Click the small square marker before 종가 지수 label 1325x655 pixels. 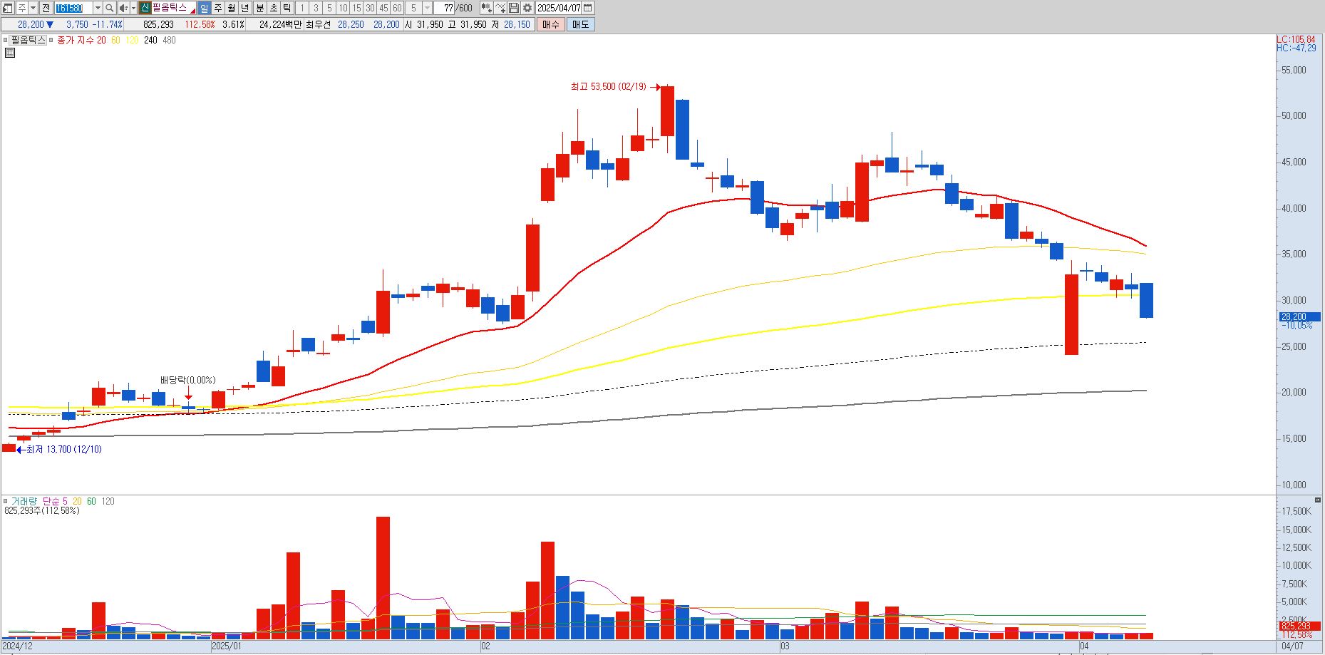(x=51, y=40)
